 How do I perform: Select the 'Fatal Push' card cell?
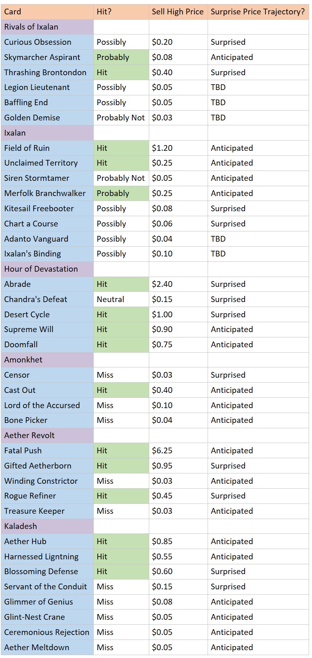tap(47, 450)
